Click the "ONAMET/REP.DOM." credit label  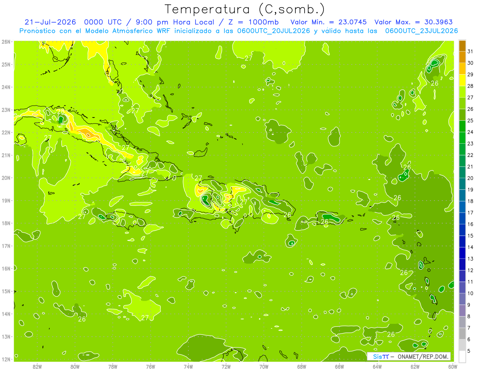[x=424, y=356]
